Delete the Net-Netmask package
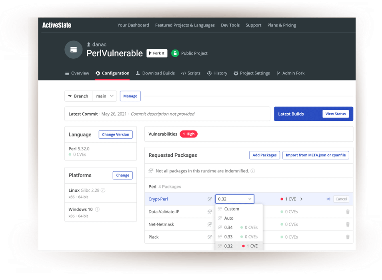Image resolution: width=382 pixels, height=280 pixels. [x=348, y=224]
